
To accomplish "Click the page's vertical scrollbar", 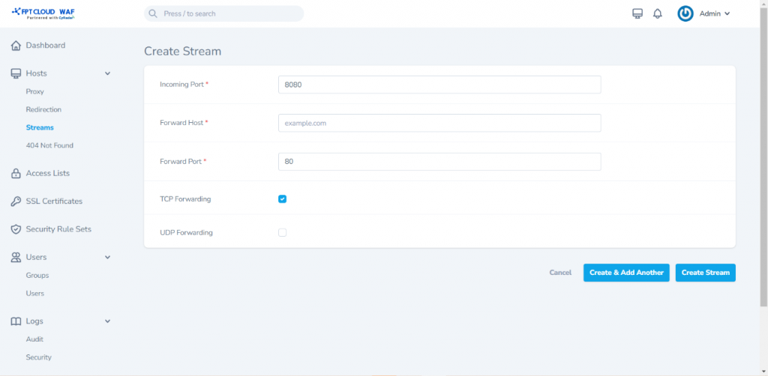I will point(763,150).
